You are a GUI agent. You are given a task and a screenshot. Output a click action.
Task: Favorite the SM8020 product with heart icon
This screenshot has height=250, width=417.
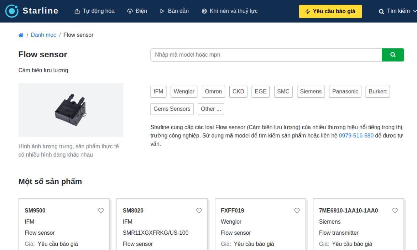coord(199,211)
